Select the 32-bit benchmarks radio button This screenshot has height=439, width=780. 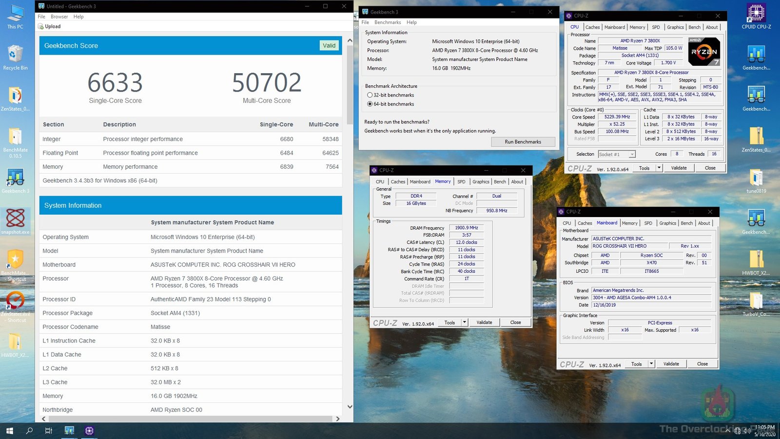tap(370, 95)
